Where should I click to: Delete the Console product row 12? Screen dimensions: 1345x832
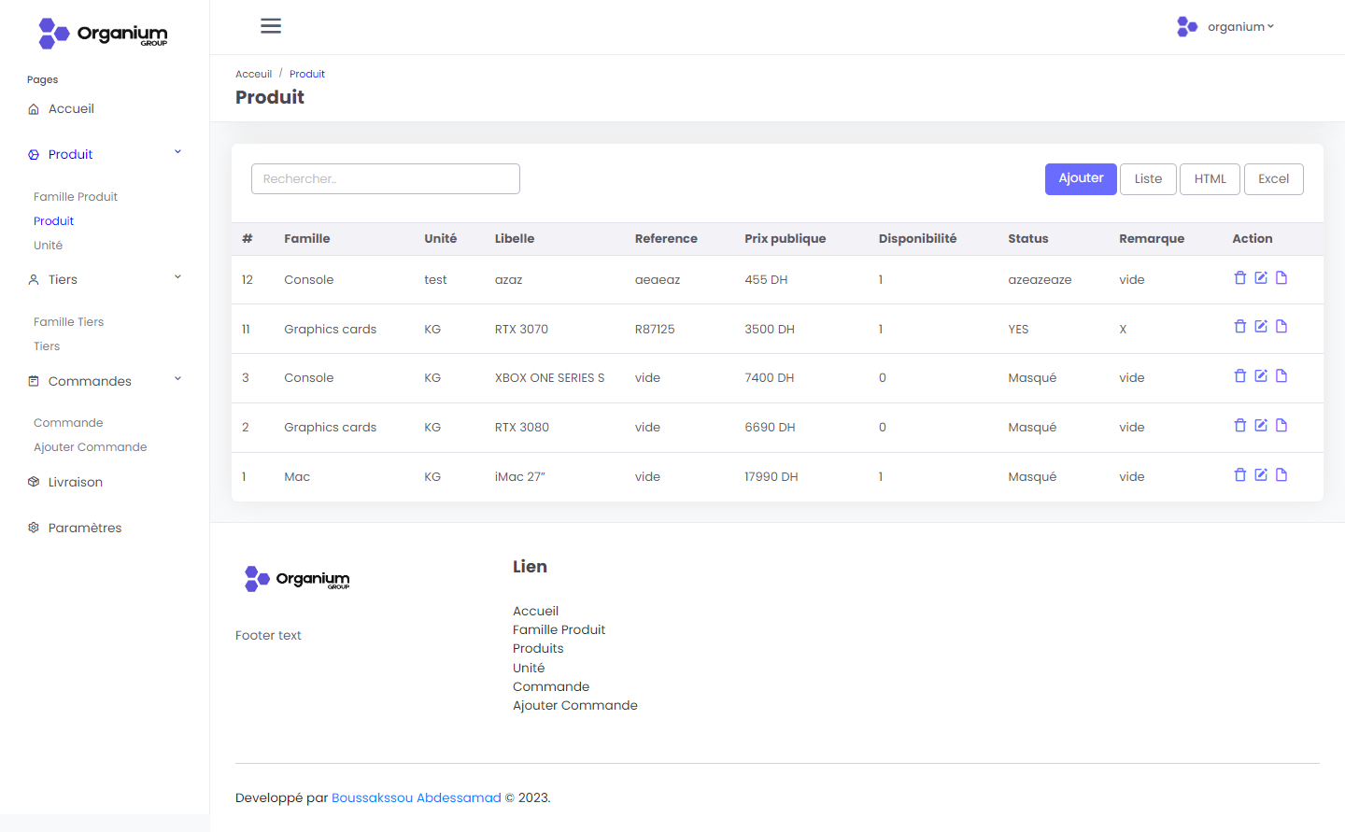pyautogui.click(x=1240, y=278)
